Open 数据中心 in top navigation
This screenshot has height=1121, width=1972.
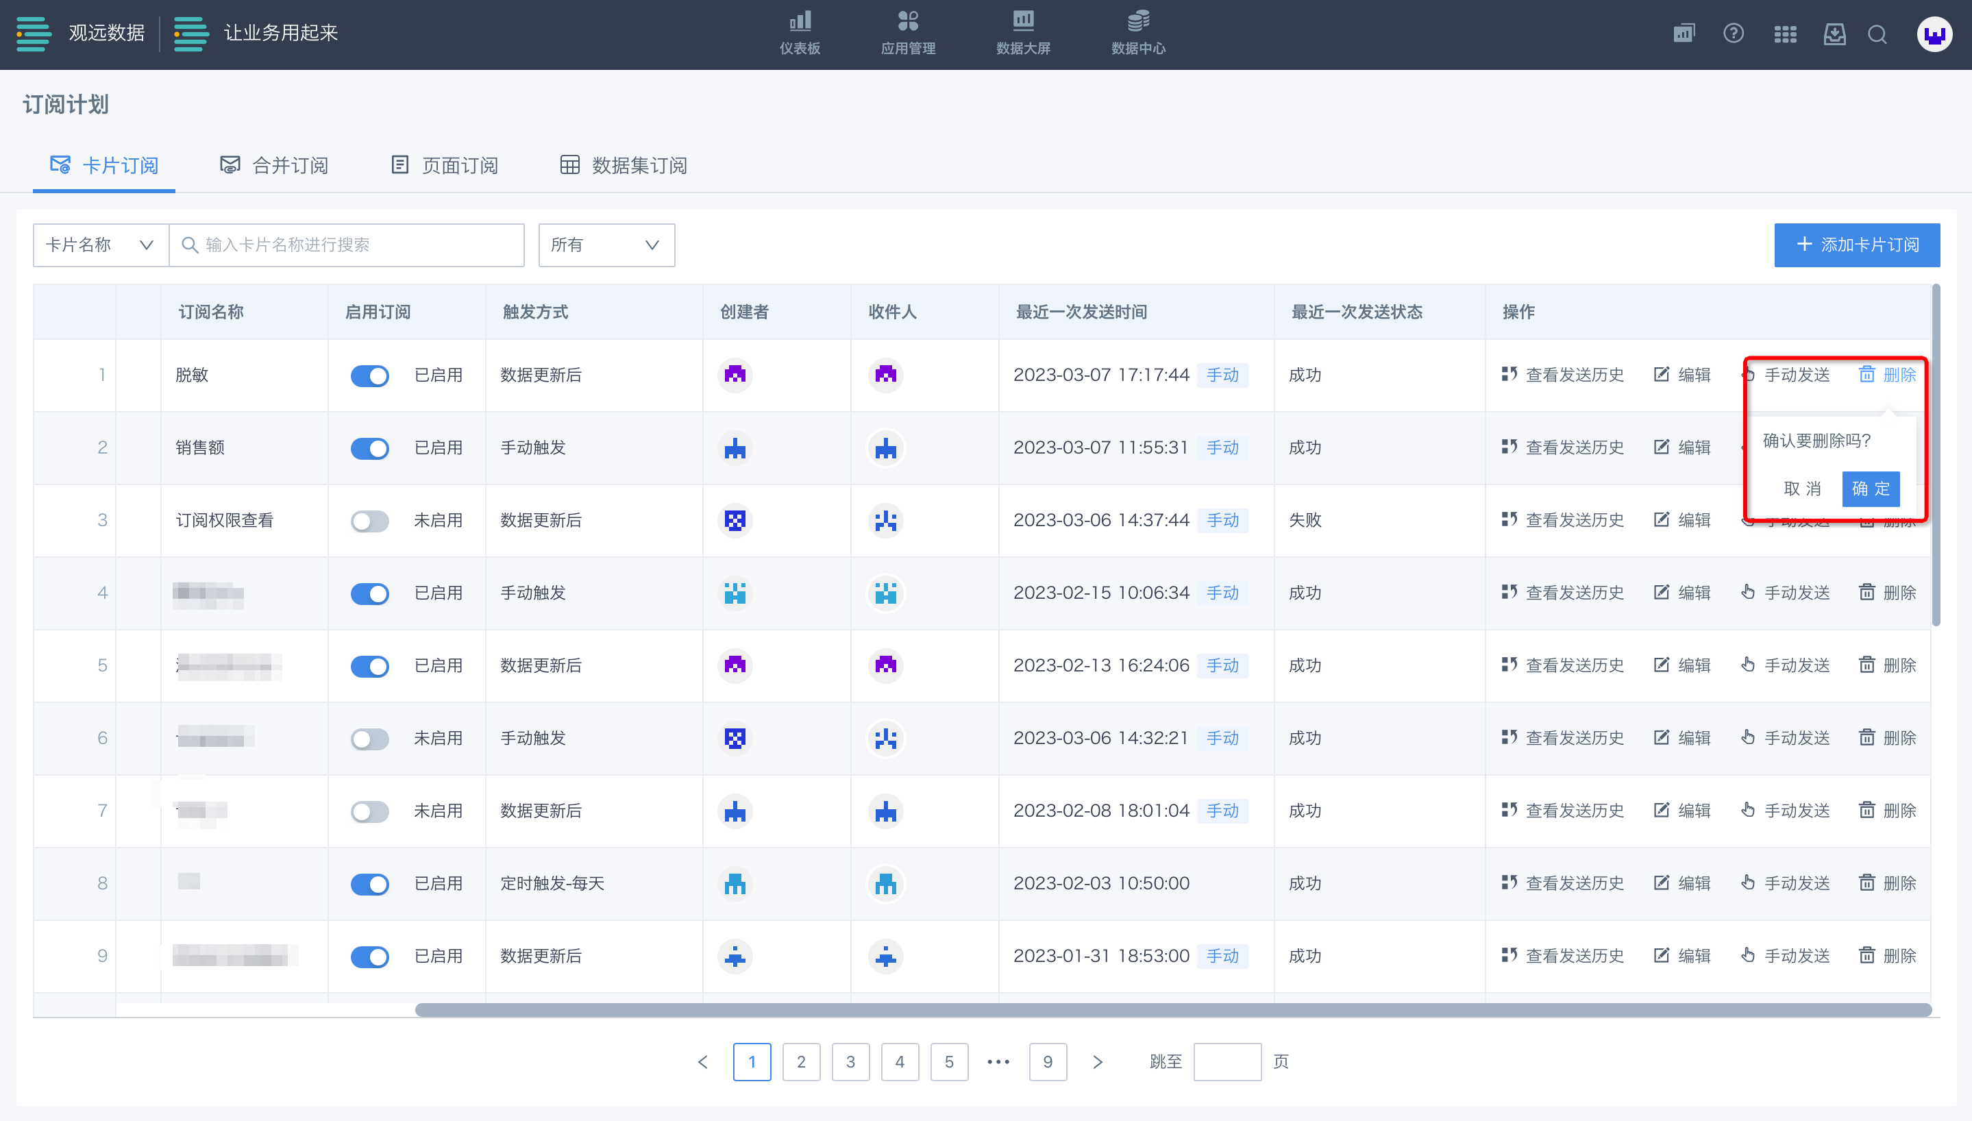[1138, 33]
